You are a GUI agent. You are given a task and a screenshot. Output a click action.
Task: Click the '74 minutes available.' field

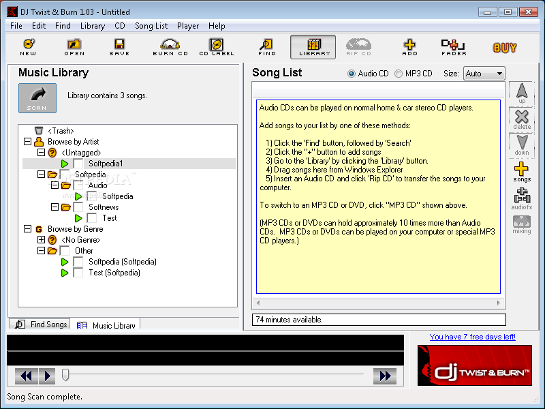point(379,320)
